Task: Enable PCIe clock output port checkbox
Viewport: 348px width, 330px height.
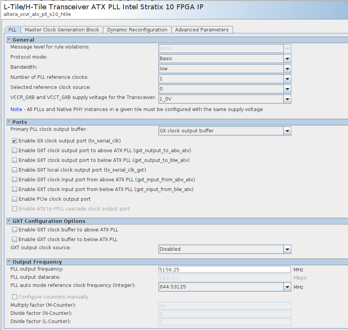Action: [x=14, y=199]
